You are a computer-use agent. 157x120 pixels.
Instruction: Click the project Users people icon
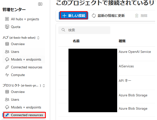[7, 99]
